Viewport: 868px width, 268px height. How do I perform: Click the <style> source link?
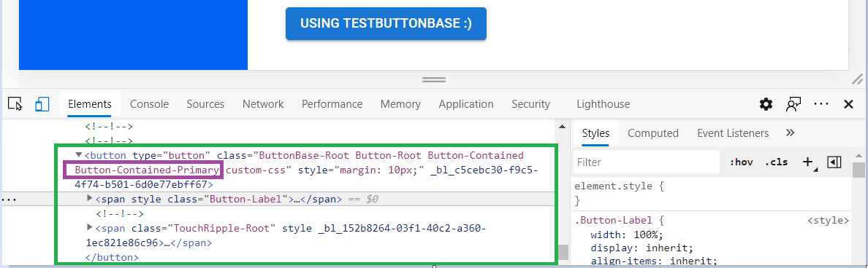[x=828, y=221]
